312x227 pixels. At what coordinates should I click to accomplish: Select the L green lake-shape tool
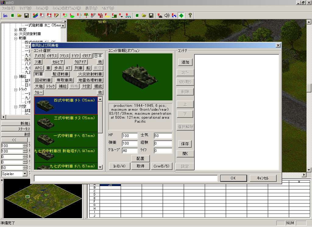click(x=72, y=16)
